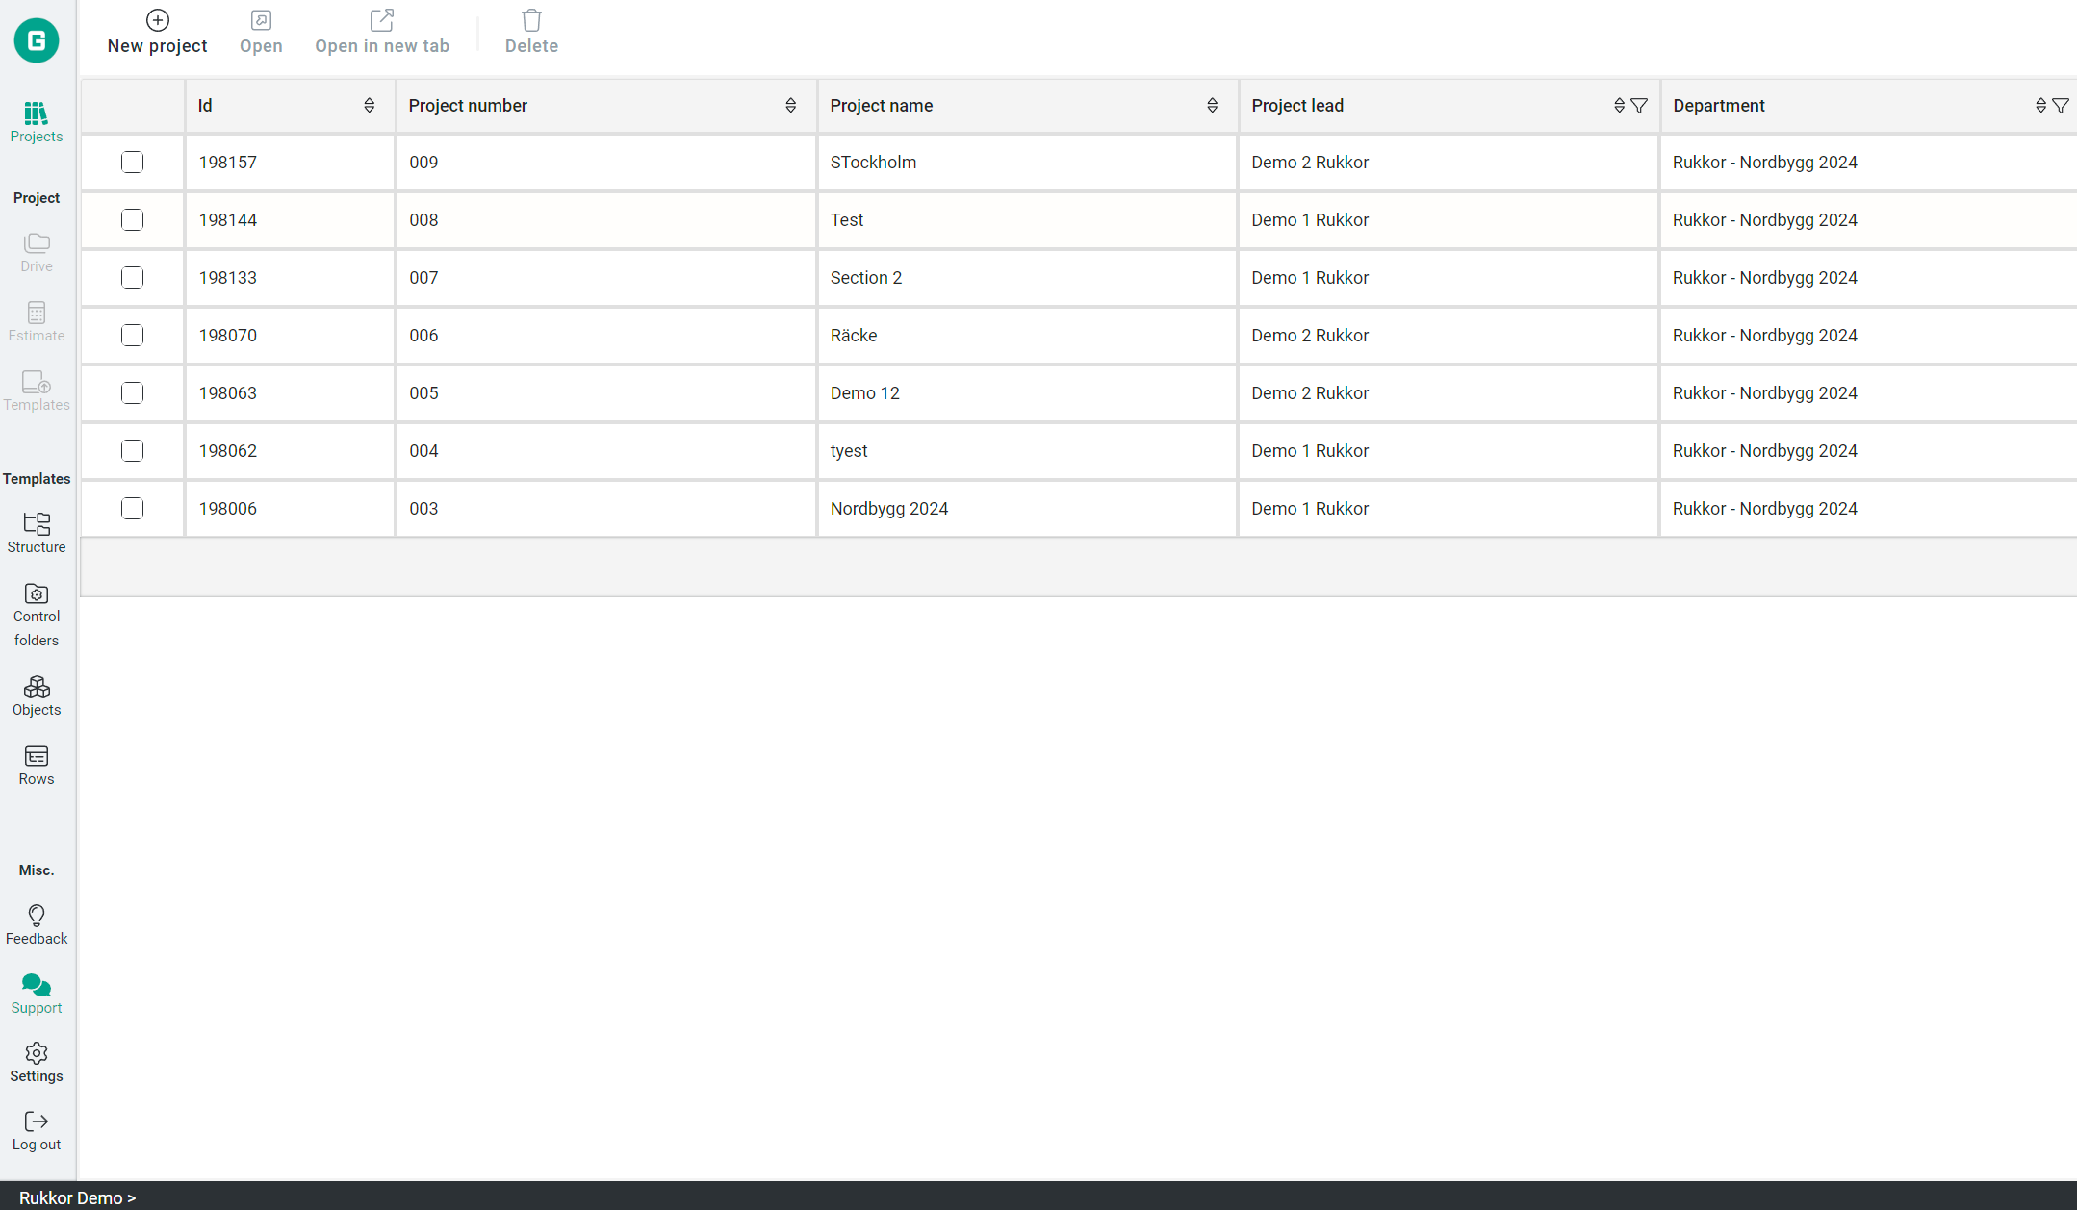Click project number 008 cell
Viewport: 2077px width, 1210px height.
tap(605, 220)
